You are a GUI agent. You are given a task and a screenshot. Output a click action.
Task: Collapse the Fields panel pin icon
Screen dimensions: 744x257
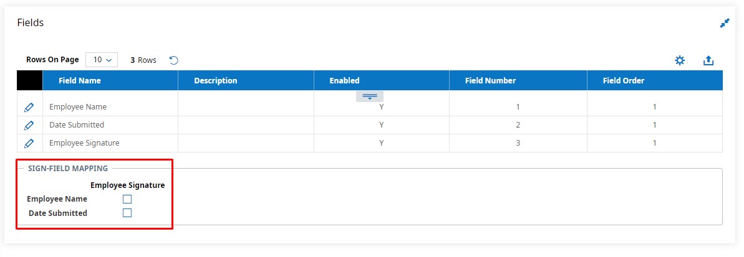click(x=725, y=23)
